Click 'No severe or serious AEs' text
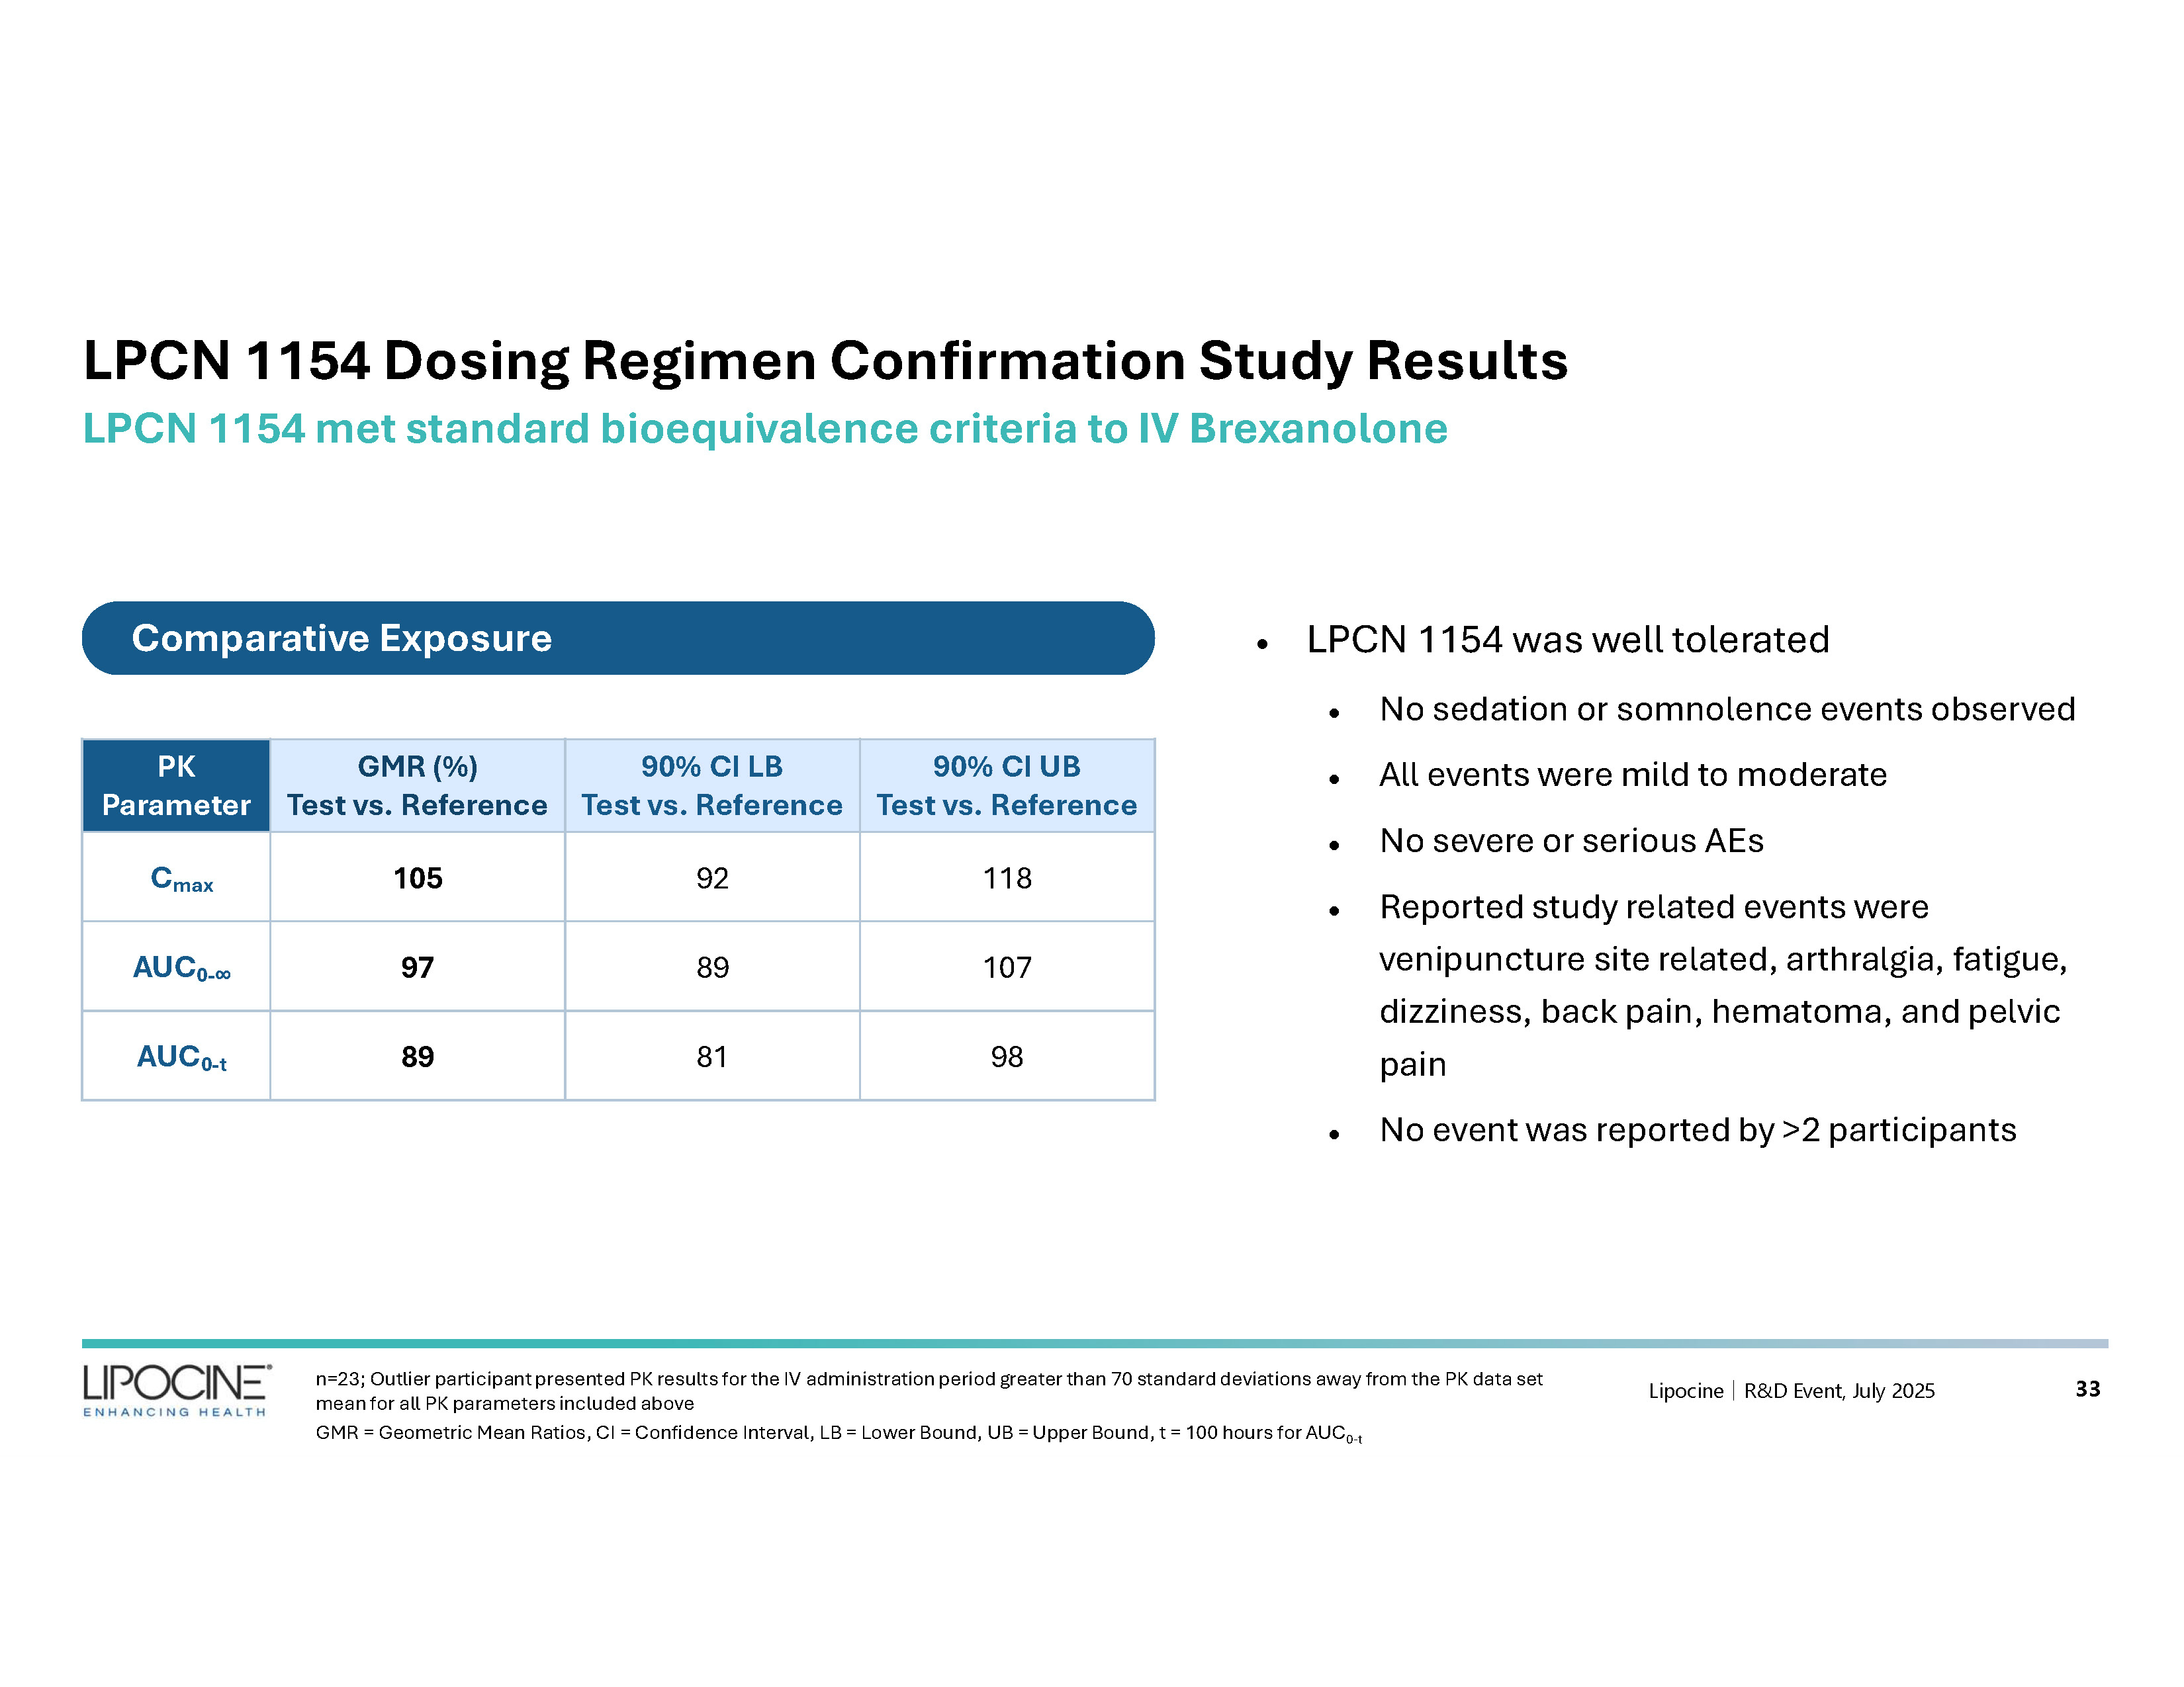Image resolution: width=2184 pixels, height=1687 pixels. (x=1570, y=842)
